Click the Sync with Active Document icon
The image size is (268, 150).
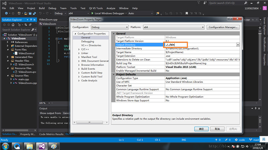pyautogui.click(x=26, y=25)
